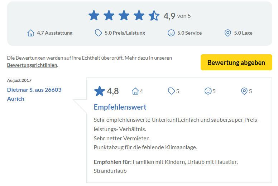Click the second star of the overall rating
Viewport: 278px width, 186px height.
coord(109,16)
